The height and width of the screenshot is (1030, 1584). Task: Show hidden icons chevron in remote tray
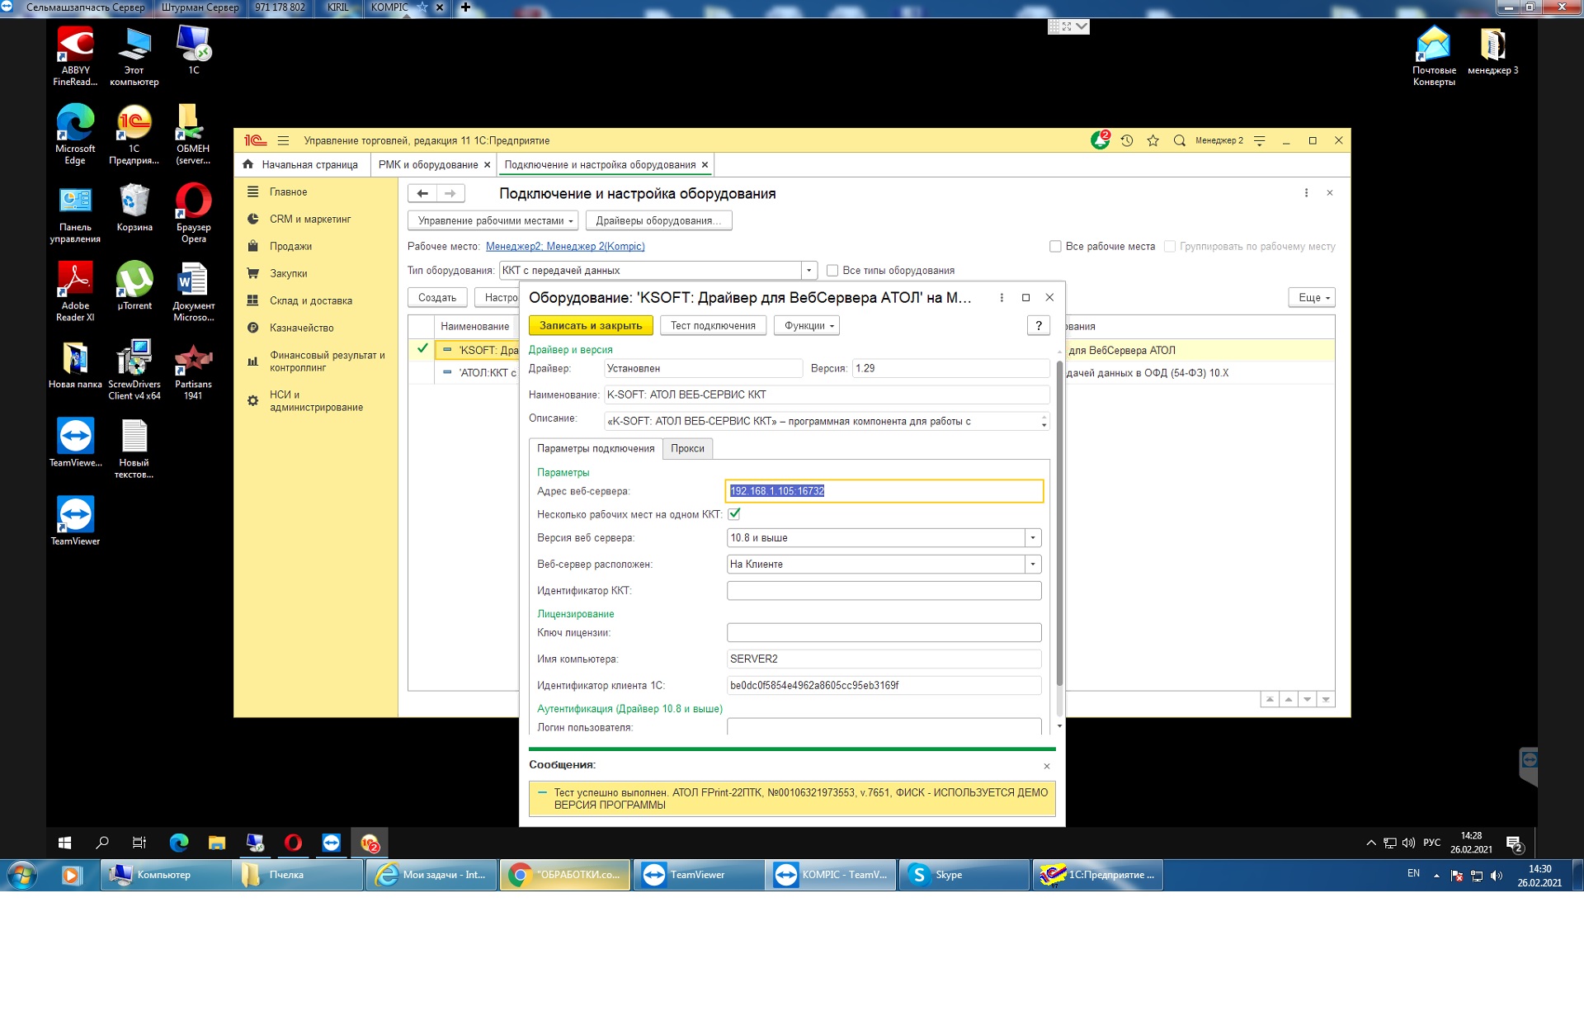tap(1370, 843)
